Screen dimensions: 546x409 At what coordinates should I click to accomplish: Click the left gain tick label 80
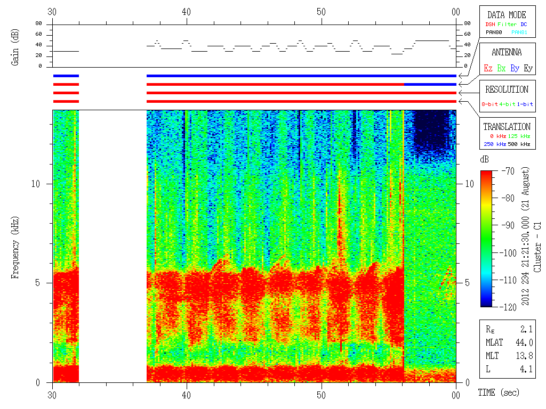[38, 23]
